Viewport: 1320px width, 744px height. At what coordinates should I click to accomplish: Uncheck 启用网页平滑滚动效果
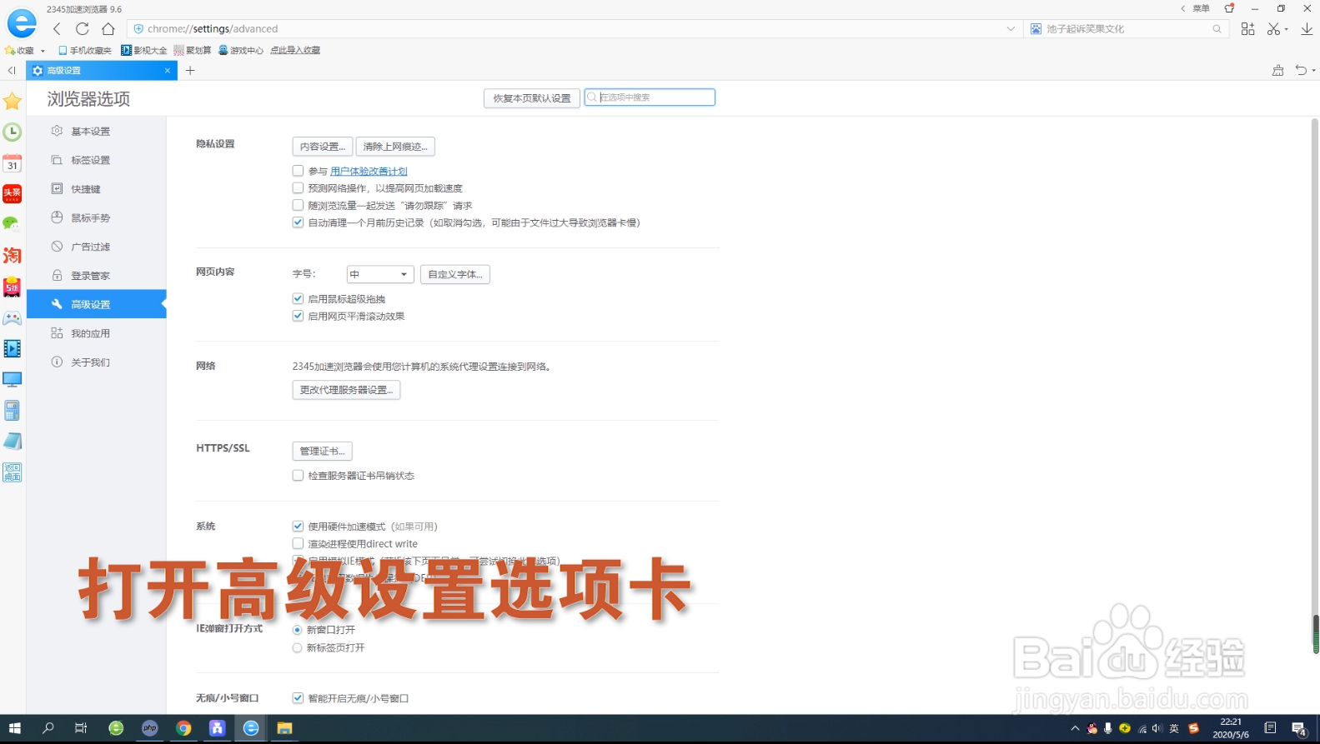click(x=298, y=316)
